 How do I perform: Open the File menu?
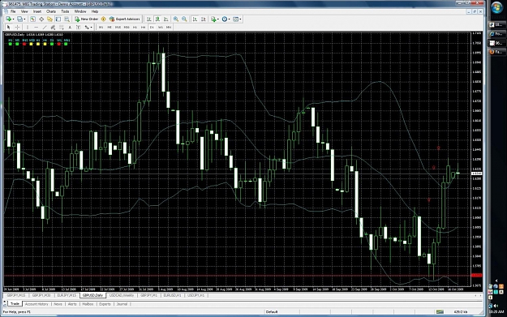pos(13,11)
